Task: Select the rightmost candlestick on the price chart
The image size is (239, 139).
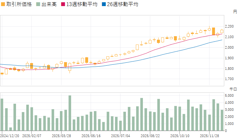Action: [222, 31]
